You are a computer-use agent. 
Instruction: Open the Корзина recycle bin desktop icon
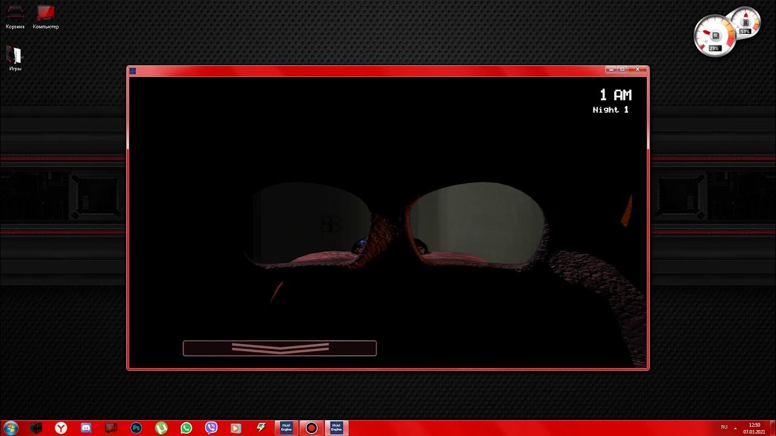point(15,18)
